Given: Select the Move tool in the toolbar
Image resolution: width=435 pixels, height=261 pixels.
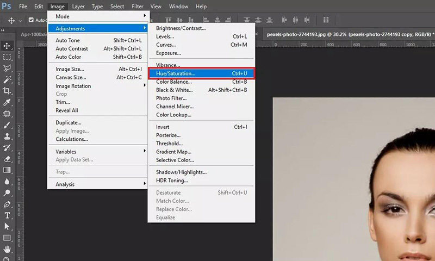Looking at the screenshot, I should coord(8,46).
